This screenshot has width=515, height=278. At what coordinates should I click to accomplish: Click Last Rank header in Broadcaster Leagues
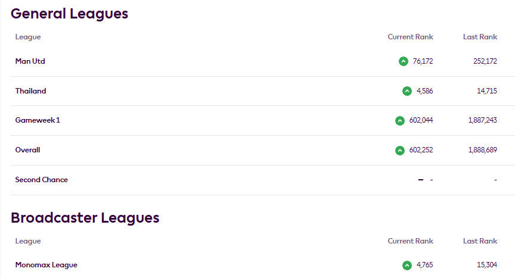click(480, 241)
